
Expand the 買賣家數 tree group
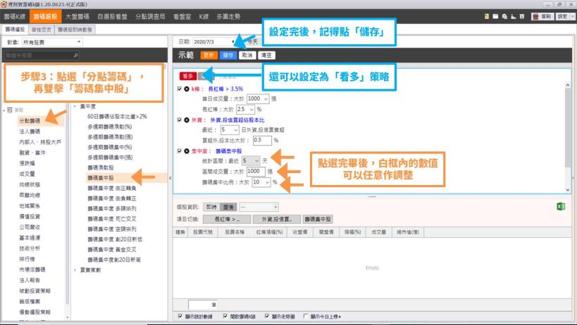coord(75,270)
